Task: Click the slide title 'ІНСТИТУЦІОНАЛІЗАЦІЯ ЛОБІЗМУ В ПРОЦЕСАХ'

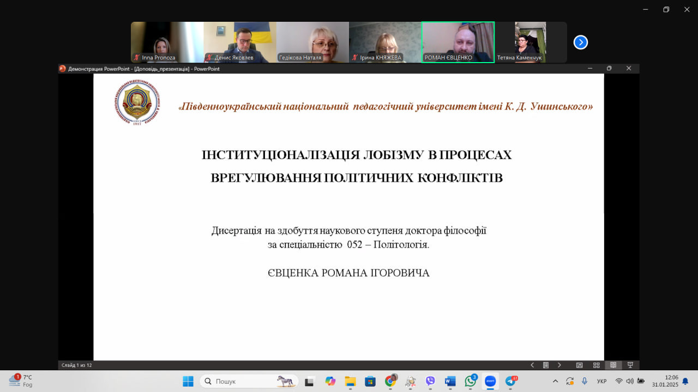Action: click(x=357, y=155)
